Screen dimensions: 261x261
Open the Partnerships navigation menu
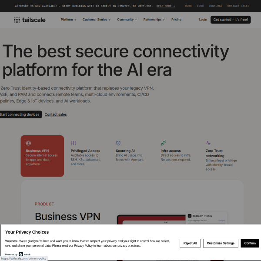coord(154,20)
